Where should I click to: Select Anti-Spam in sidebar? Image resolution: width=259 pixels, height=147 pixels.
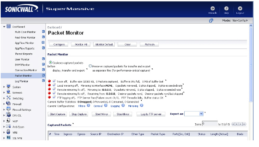coord(18,127)
